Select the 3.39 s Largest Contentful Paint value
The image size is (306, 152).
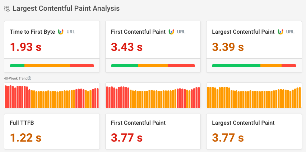click(x=228, y=47)
